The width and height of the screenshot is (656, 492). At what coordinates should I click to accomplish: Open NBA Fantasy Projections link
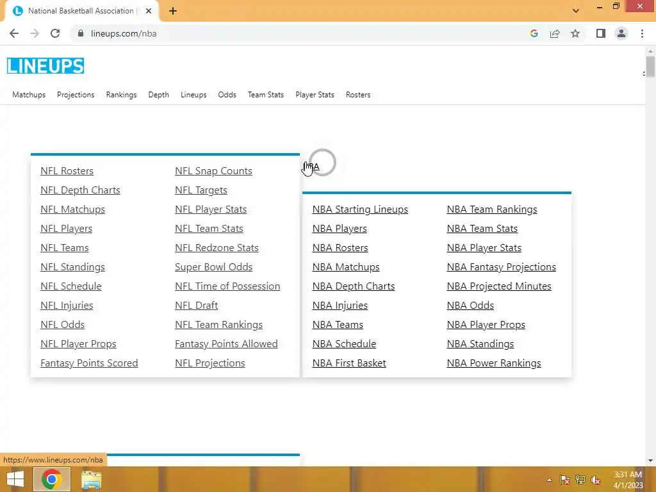coord(501,267)
